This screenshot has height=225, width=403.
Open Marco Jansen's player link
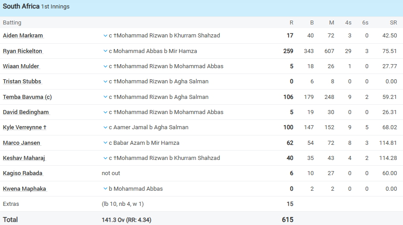point(21,143)
